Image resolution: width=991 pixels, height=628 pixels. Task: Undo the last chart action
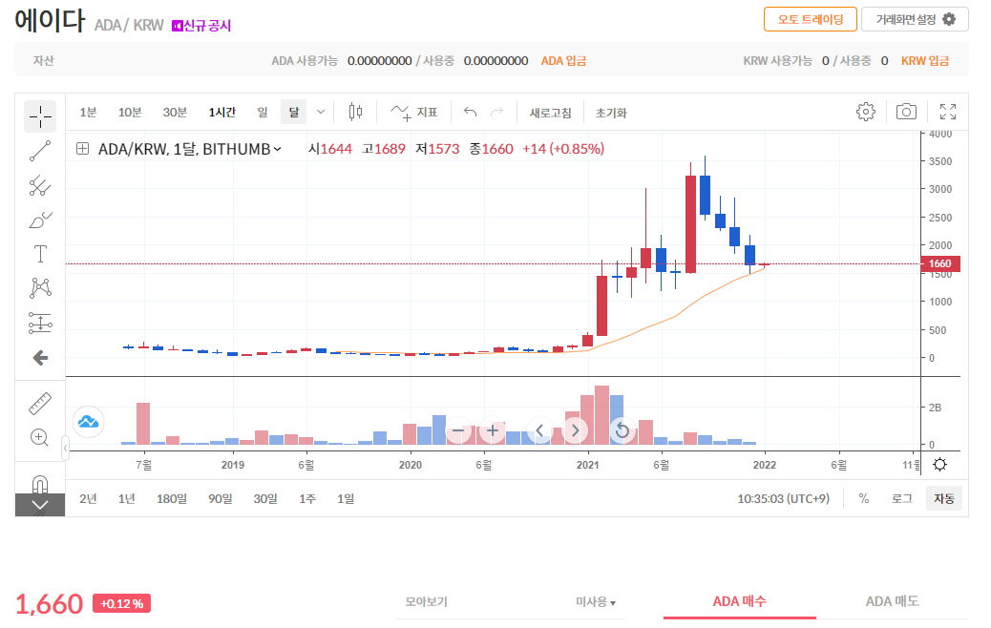point(470,113)
